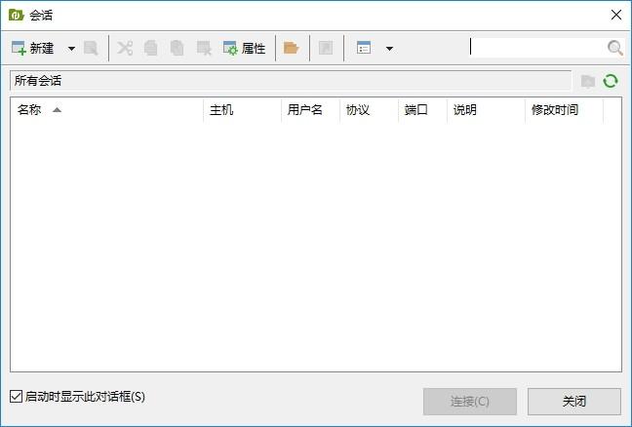
Task: Click the copy icon in toolbar
Action: coord(151,49)
